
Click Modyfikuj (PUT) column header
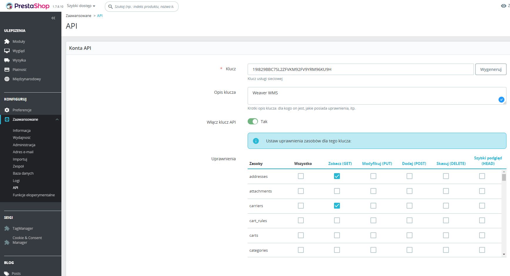tap(377, 163)
